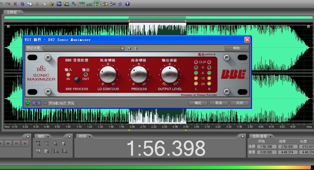Toggle the BBE PROCESS in/out switch button
314x170 pixels.
tap(77, 80)
